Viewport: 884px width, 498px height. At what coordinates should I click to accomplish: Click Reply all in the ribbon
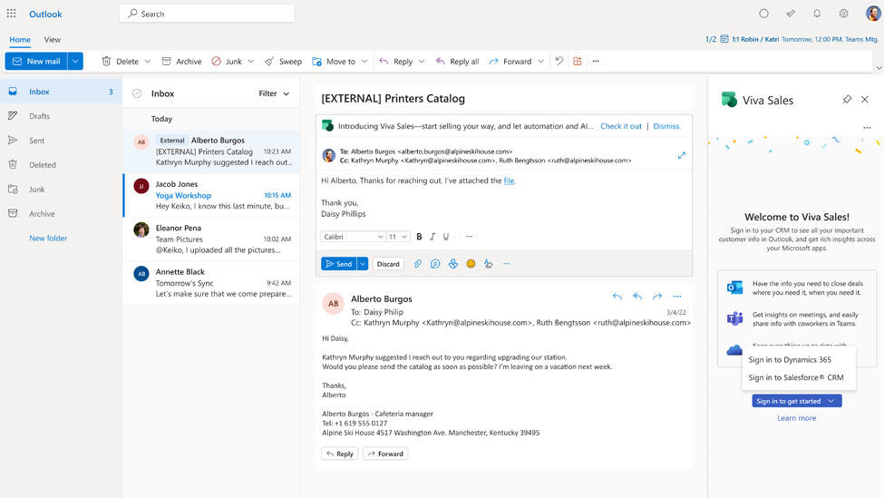(x=457, y=61)
